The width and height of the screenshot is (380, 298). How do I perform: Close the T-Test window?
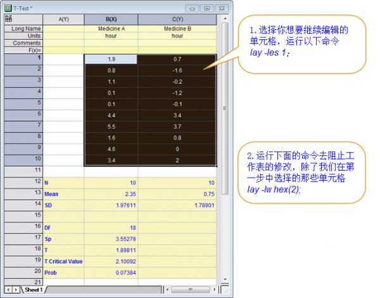point(222,8)
